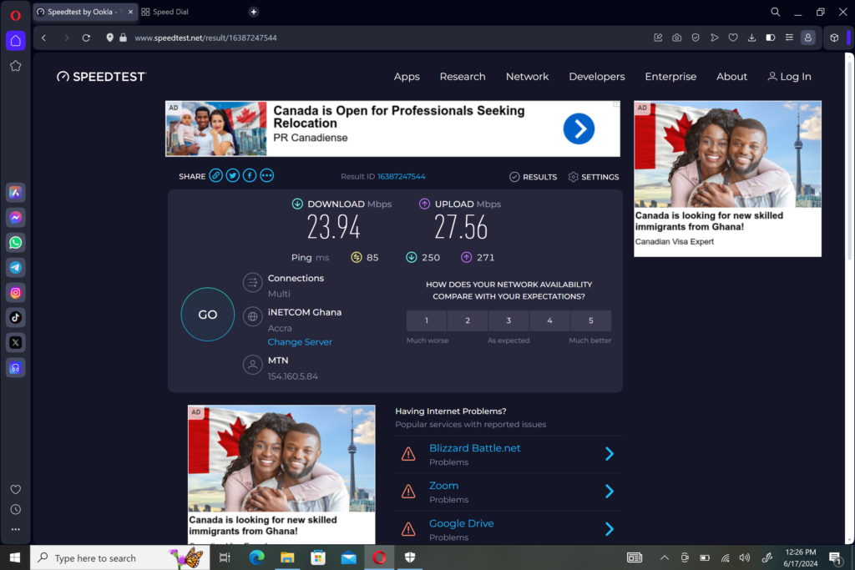This screenshot has height=570, width=855.
Task: Open the Home icon in Opera sidebar
Action: pyautogui.click(x=15, y=40)
